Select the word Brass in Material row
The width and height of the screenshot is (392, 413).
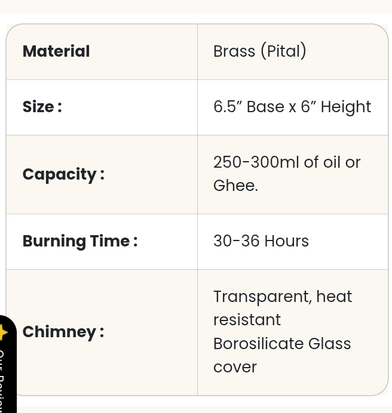(234, 51)
